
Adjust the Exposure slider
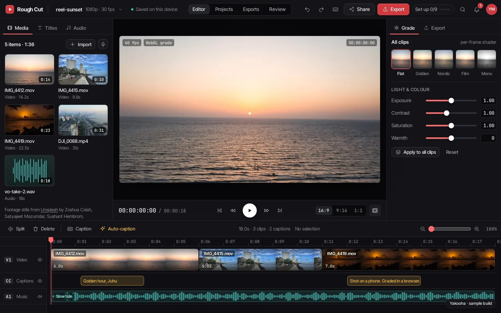pyautogui.click(x=451, y=101)
